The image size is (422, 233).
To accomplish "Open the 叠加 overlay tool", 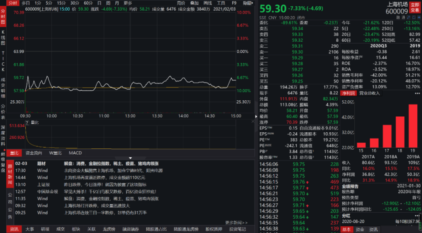I will click(x=194, y=3).
